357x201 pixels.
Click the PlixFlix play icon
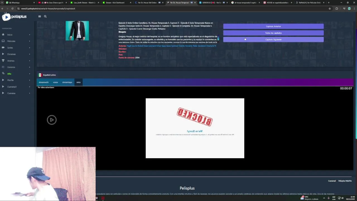[3, 80]
